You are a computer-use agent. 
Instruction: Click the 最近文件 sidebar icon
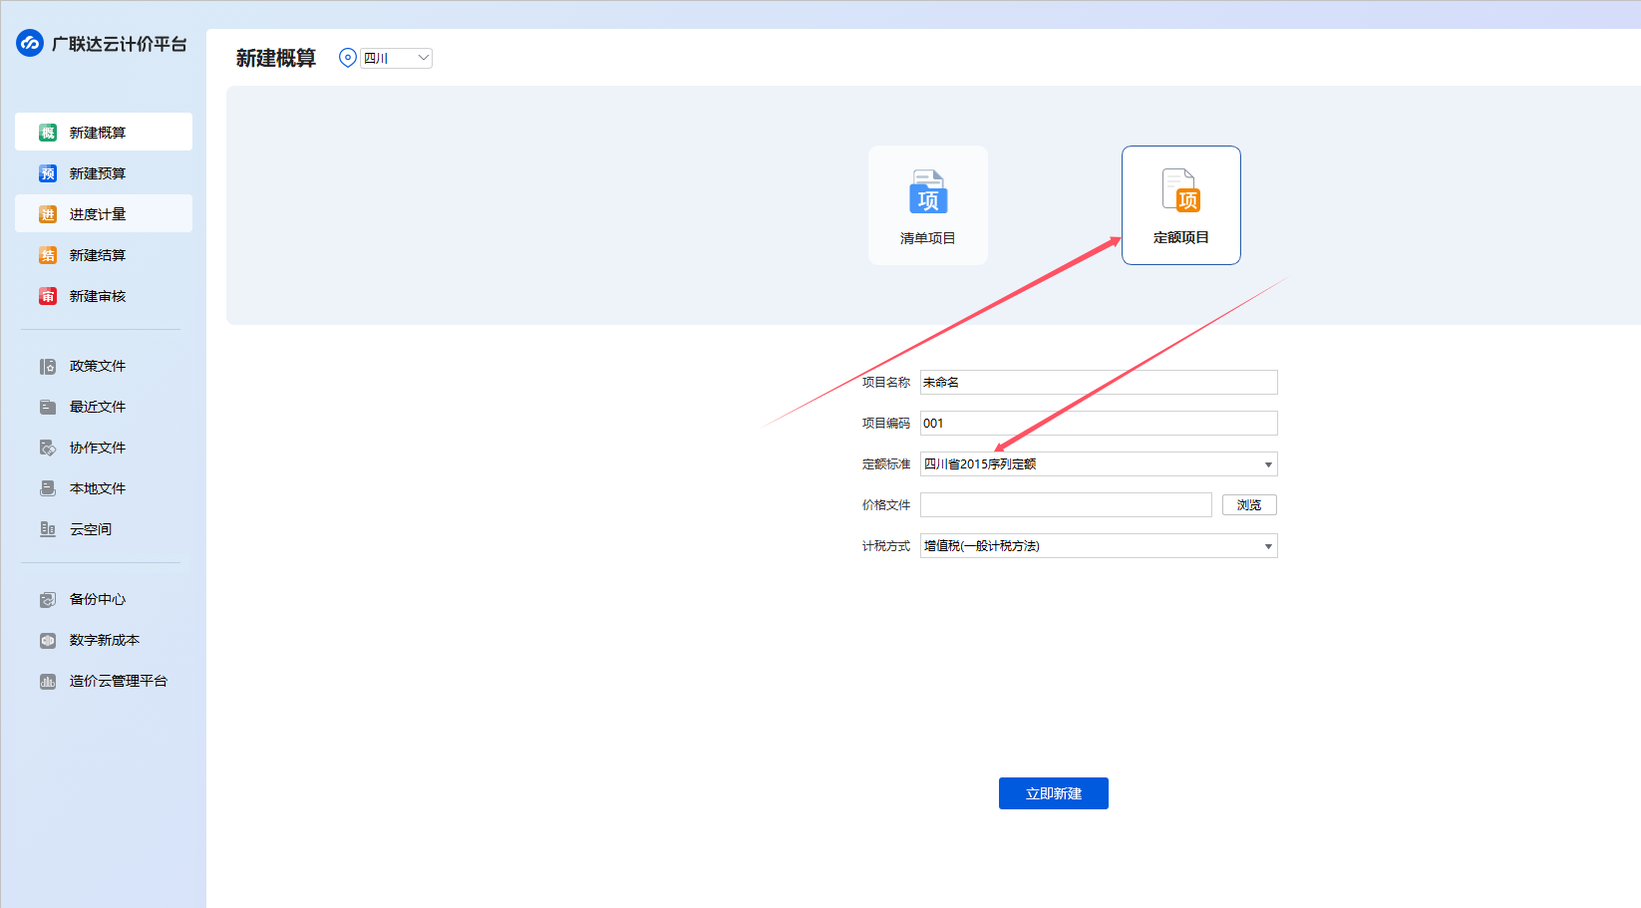click(x=48, y=407)
